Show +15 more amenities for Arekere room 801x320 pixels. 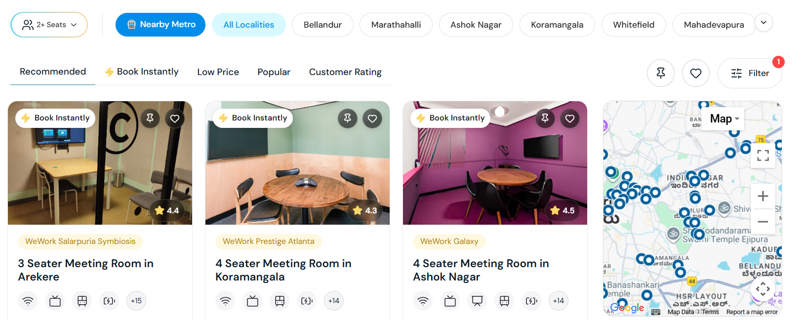point(136,301)
